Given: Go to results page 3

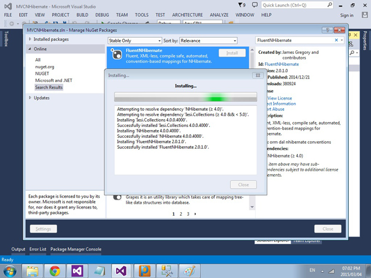Looking at the screenshot, I should point(188,214).
